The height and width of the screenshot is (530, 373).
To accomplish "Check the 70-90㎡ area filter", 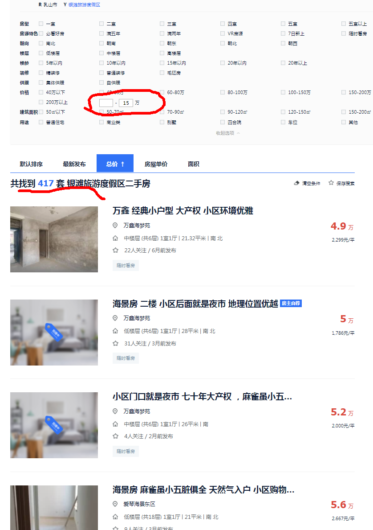I will [x=162, y=112].
